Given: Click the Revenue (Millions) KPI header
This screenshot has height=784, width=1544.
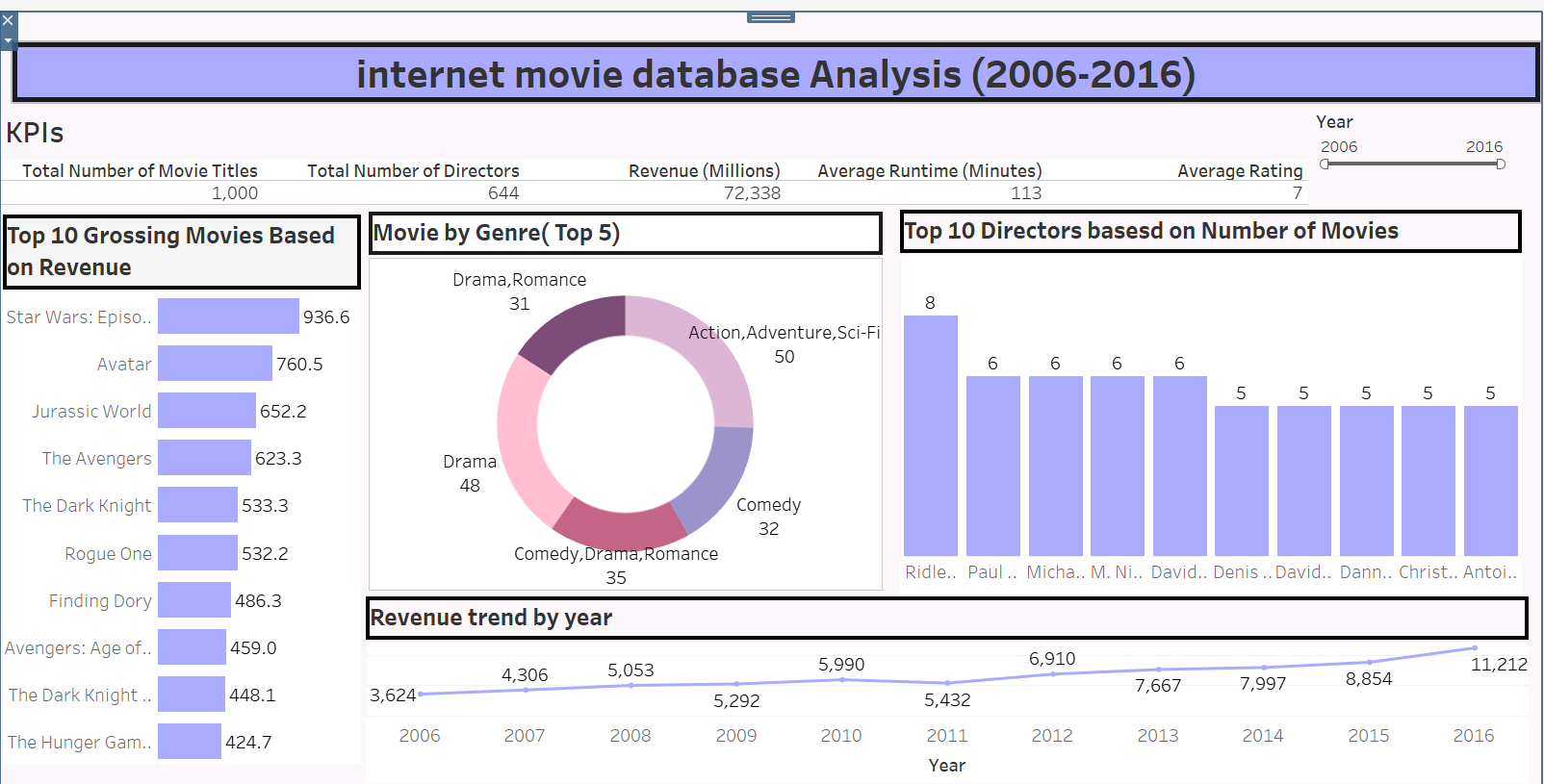Looking at the screenshot, I should (704, 171).
